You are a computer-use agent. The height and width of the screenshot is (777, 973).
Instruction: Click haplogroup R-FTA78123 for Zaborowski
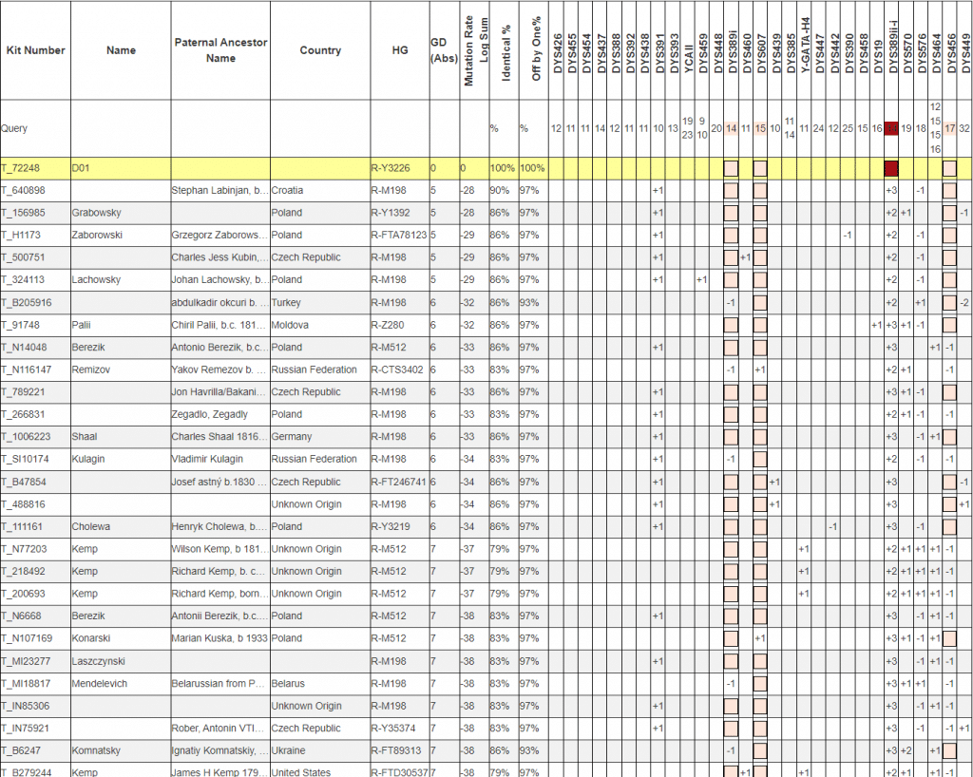click(x=398, y=235)
